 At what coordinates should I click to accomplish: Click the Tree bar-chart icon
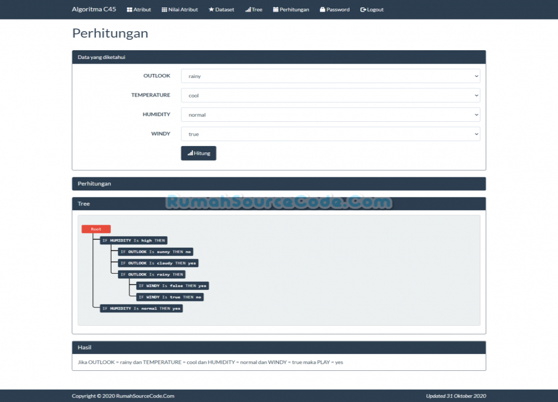coord(247,9)
